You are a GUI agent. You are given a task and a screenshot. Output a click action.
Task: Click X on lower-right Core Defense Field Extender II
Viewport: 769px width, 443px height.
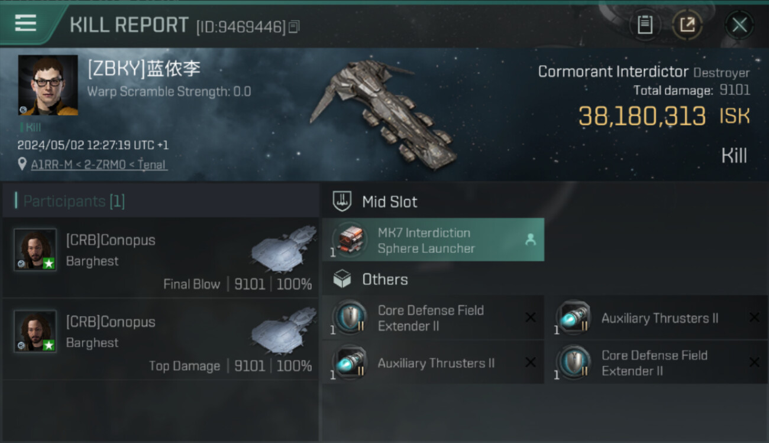(754, 363)
